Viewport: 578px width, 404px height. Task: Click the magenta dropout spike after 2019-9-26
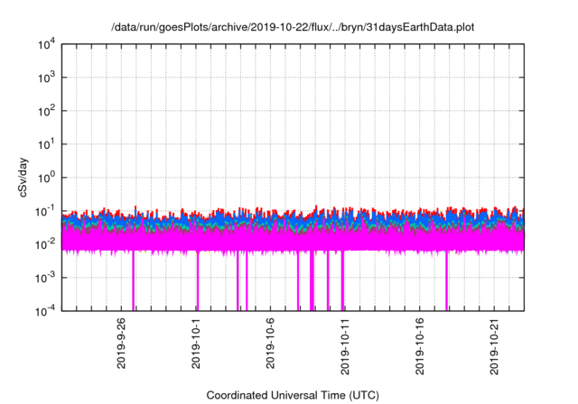click(x=134, y=280)
